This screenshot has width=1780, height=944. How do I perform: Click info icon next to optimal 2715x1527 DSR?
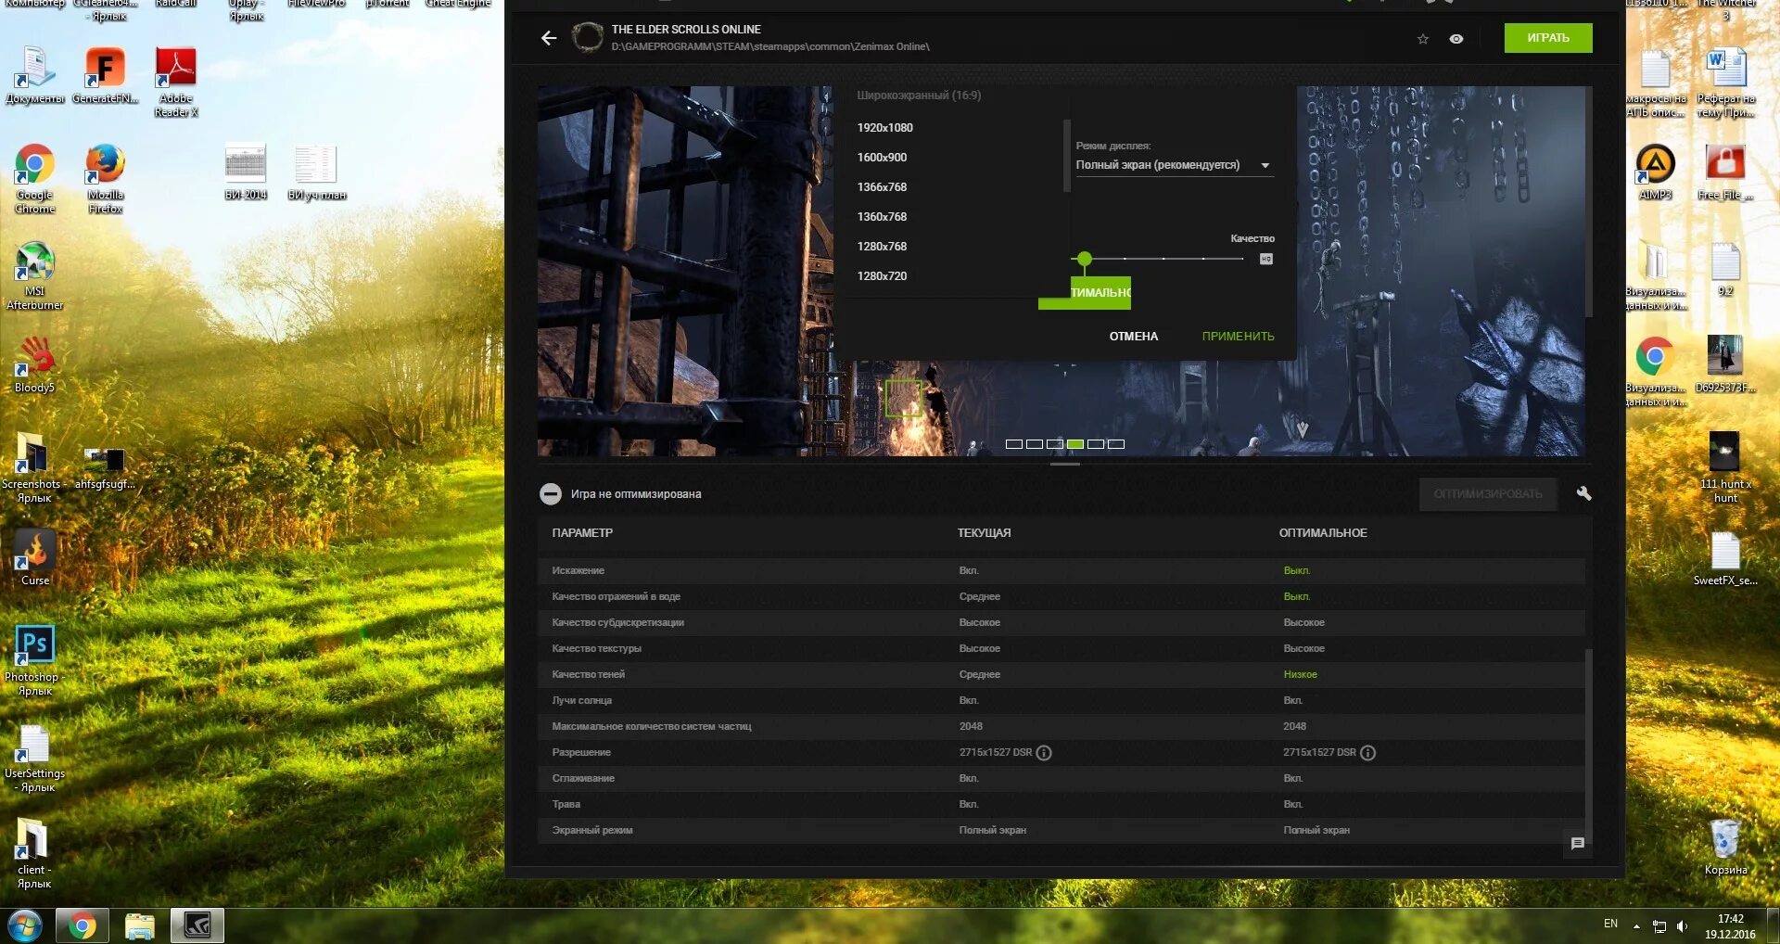pyautogui.click(x=1368, y=753)
